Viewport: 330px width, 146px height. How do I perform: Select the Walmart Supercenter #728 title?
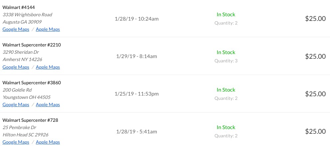coord(30,120)
